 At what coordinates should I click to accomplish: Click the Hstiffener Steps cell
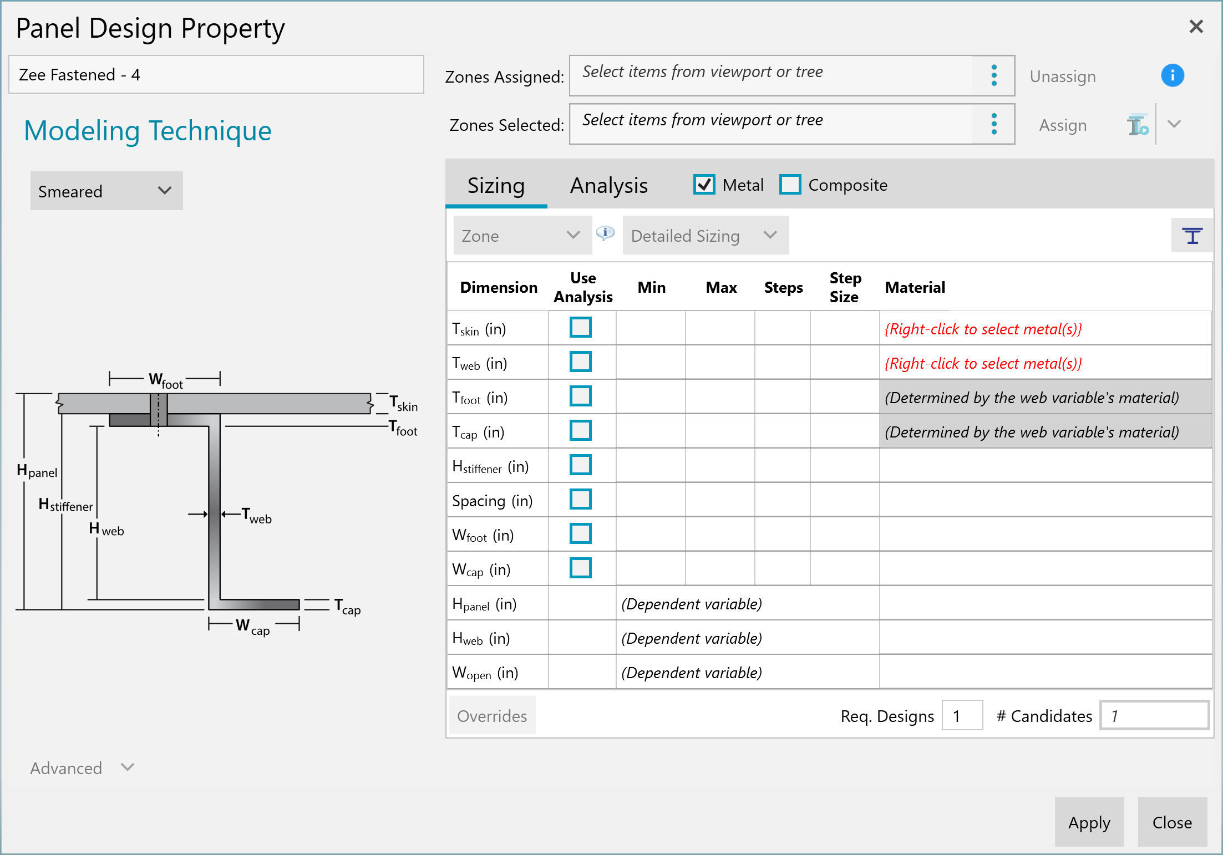[x=783, y=466]
